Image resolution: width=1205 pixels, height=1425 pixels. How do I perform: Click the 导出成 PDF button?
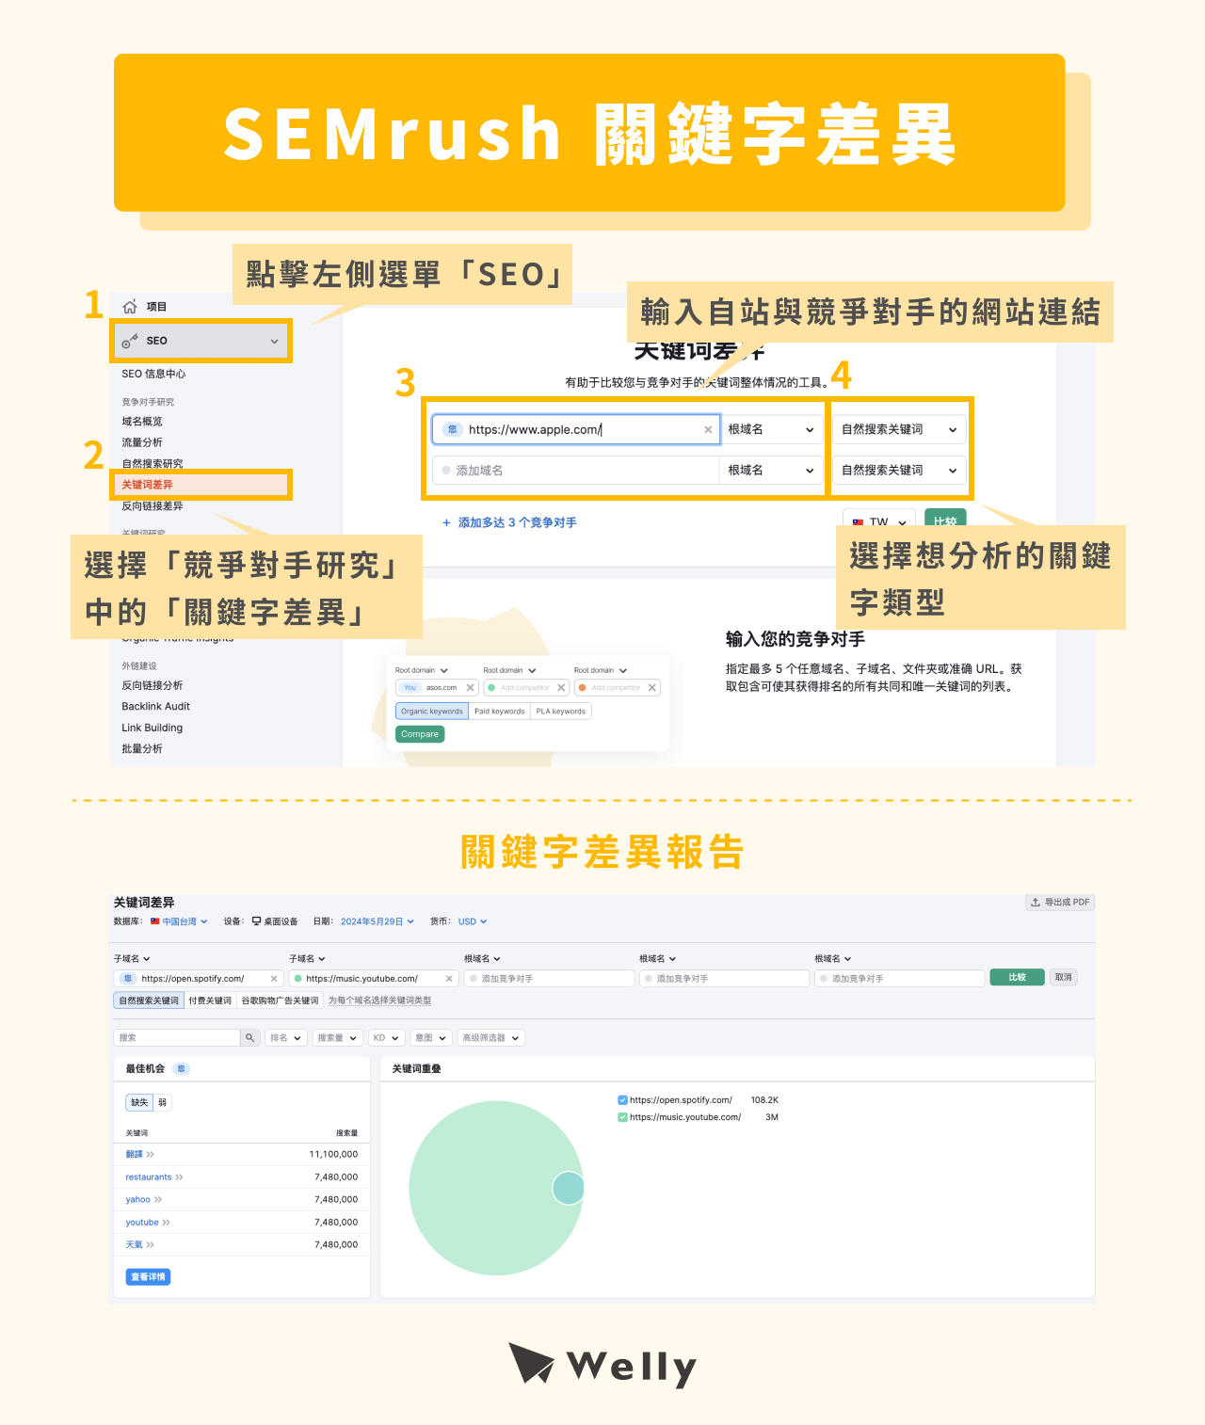[1060, 903]
